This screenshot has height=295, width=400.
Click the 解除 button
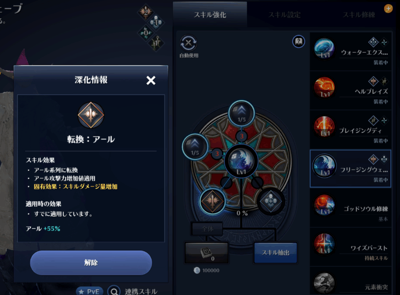91,263
